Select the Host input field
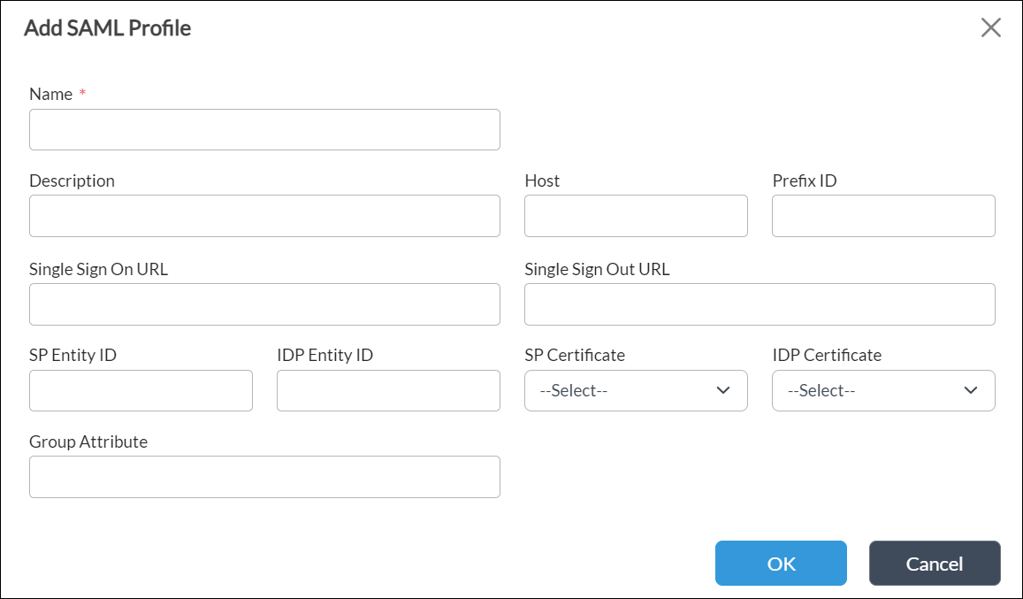Image resolution: width=1023 pixels, height=599 pixels. point(636,216)
